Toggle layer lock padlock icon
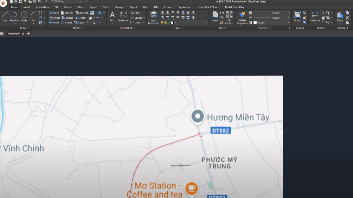This screenshot has height=198, width=353. 169,23
